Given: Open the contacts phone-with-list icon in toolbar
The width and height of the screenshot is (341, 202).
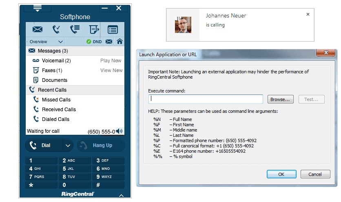Looking at the screenshot, I should click(75, 29).
